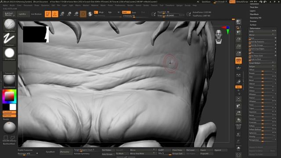Toggle the Line Fill PolyFrame icon
281x158 pixels.
(x=238, y=127)
